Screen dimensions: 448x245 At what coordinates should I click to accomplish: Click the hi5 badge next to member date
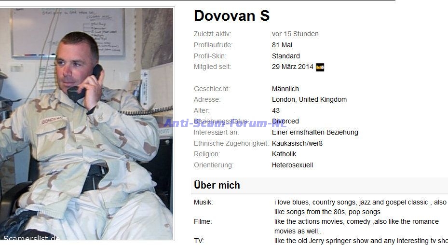(x=320, y=67)
